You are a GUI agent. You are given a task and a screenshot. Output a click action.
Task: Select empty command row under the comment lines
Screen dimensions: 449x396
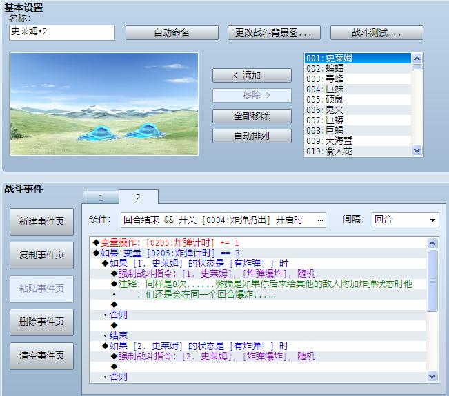259,305
